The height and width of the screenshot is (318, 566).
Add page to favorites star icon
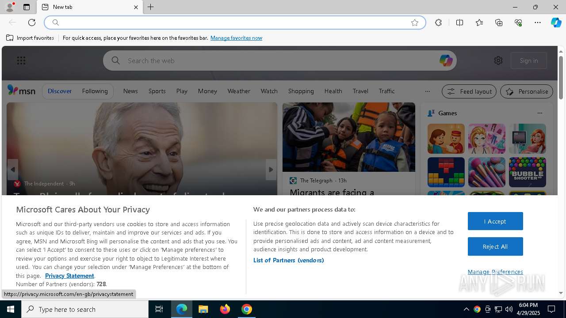pyautogui.click(x=415, y=23)
